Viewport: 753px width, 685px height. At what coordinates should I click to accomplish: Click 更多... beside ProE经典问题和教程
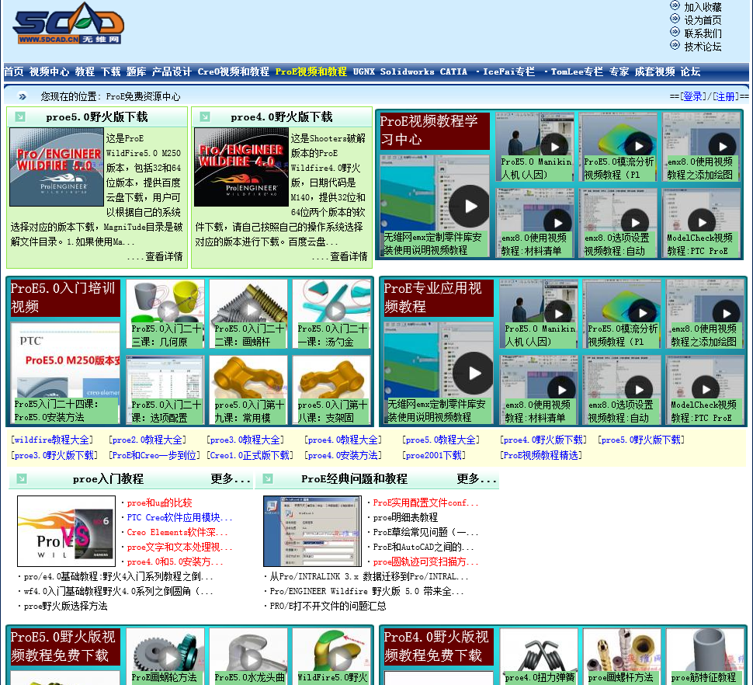pos(477,479)
